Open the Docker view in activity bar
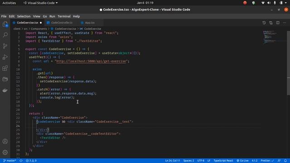Image resolution: width=290 pixels, height=163 pixels. click(5, 90)
